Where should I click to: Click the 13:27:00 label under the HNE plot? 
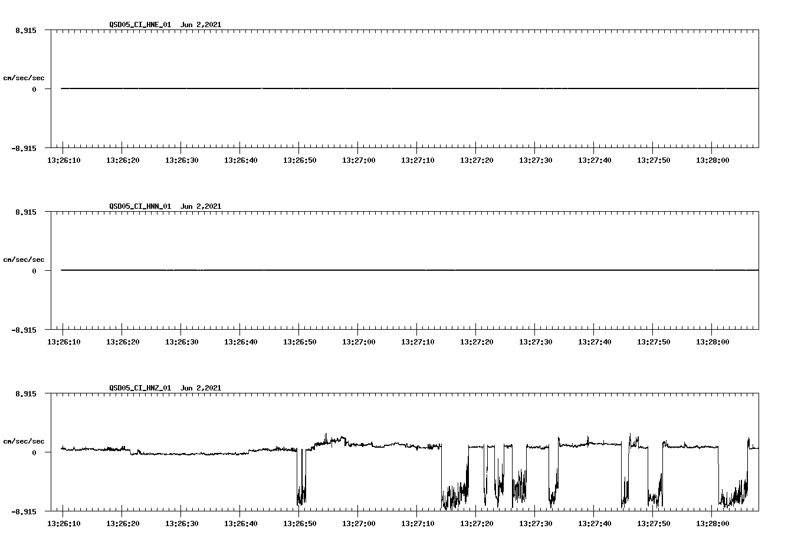point(358,160)
